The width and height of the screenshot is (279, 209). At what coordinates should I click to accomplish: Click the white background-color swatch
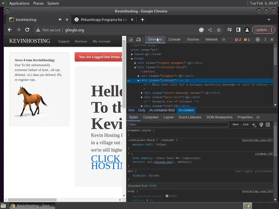click(167, 196)
